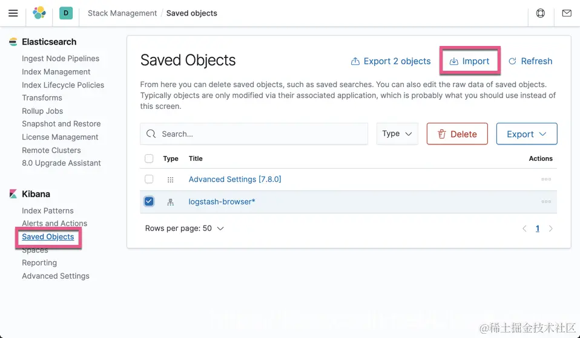This screenshot has height=338, width=580.
Task: Uncheck the logstash-browser row checkbox
Action: (149, 201)
